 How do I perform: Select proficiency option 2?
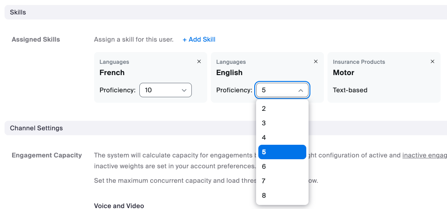click(282, 109)
